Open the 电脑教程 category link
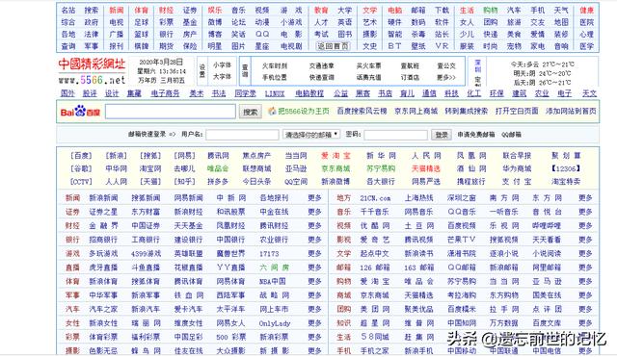 pos(309,93)
